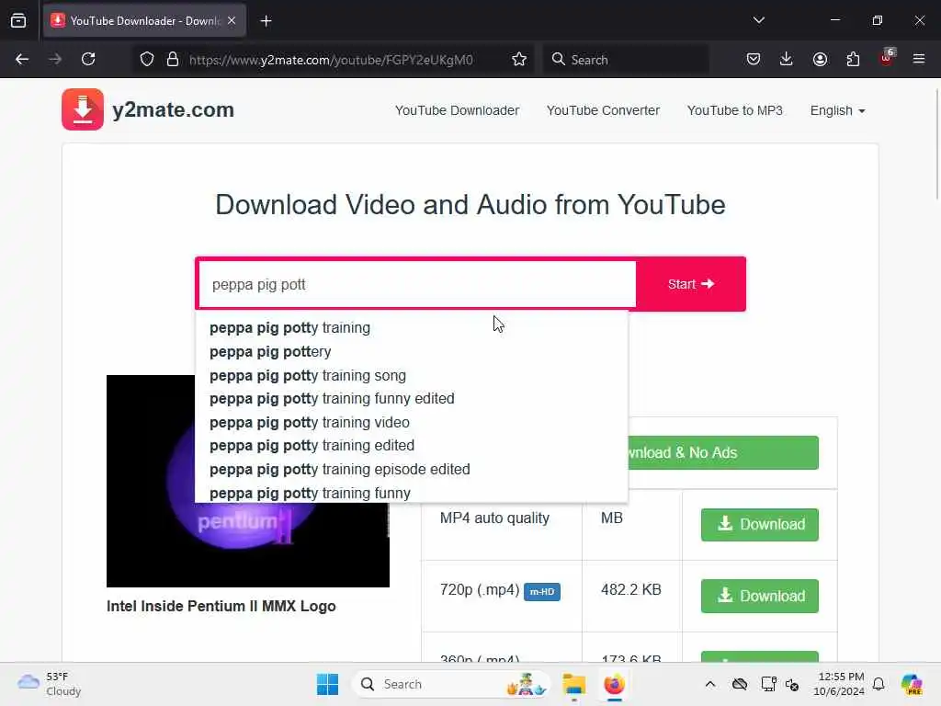Open the Save to Pocket icon

tap(754, 59)
